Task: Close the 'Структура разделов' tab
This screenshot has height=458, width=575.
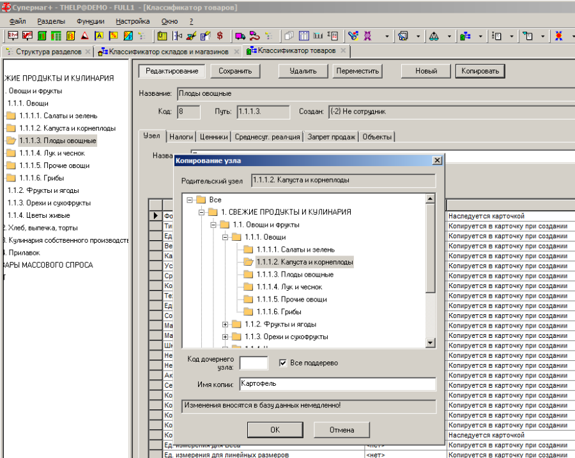Action: 88,52
